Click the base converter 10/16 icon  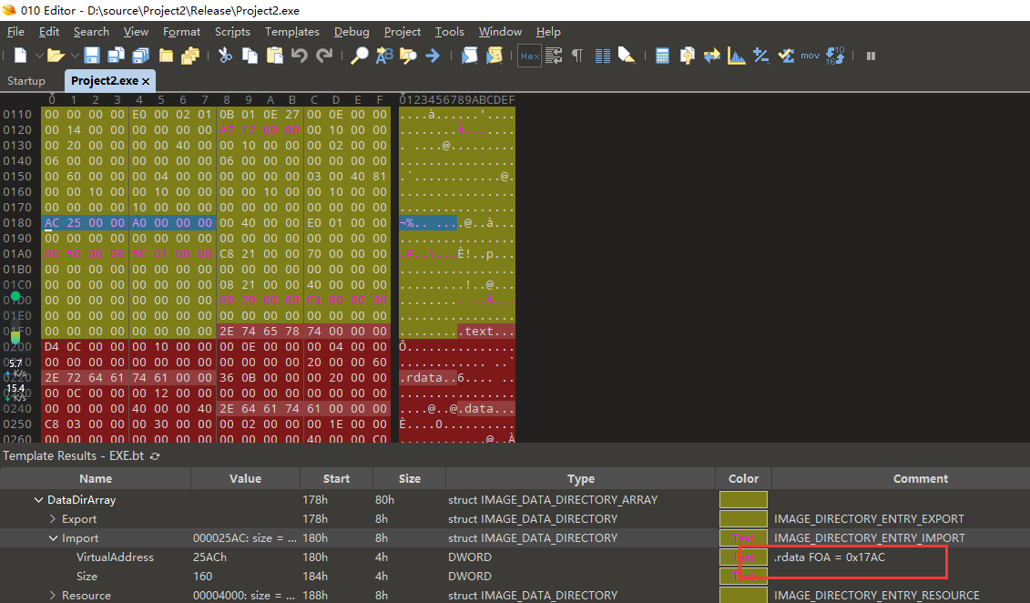835,56
